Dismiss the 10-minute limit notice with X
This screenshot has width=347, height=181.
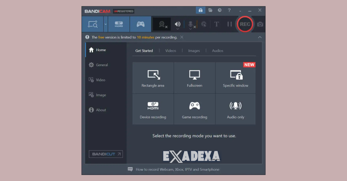182,37
